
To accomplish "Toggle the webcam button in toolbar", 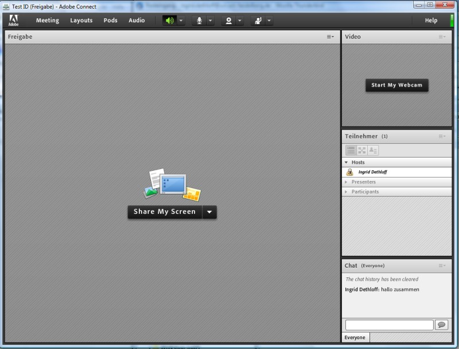I will tap(228, 21).
